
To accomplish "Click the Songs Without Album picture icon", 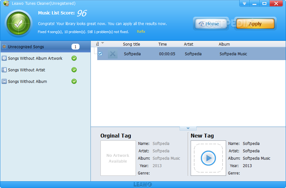I will 4,81.
